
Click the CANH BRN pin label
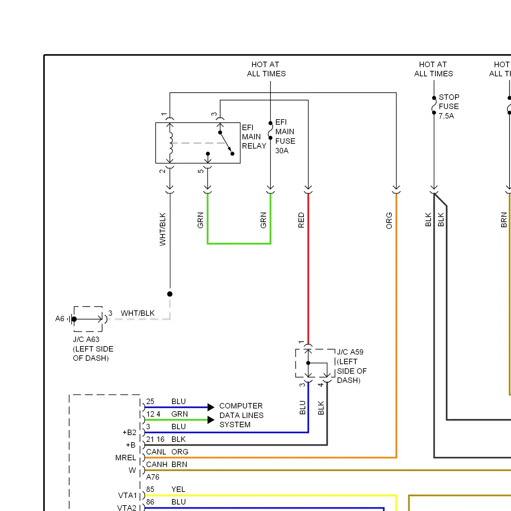[167, 464]
